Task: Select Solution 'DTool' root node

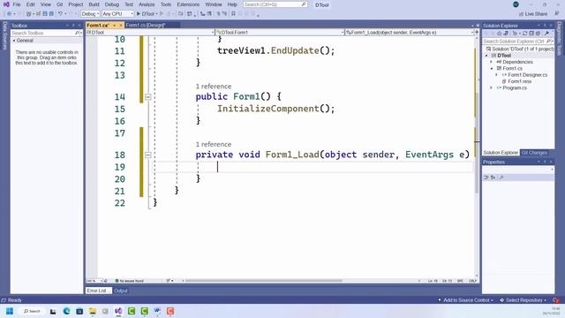Action: click(520, 49)
